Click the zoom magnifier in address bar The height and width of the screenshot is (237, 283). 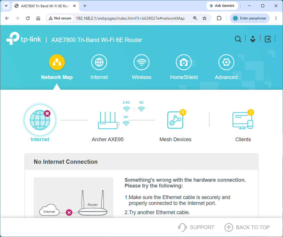pos(195,18)
